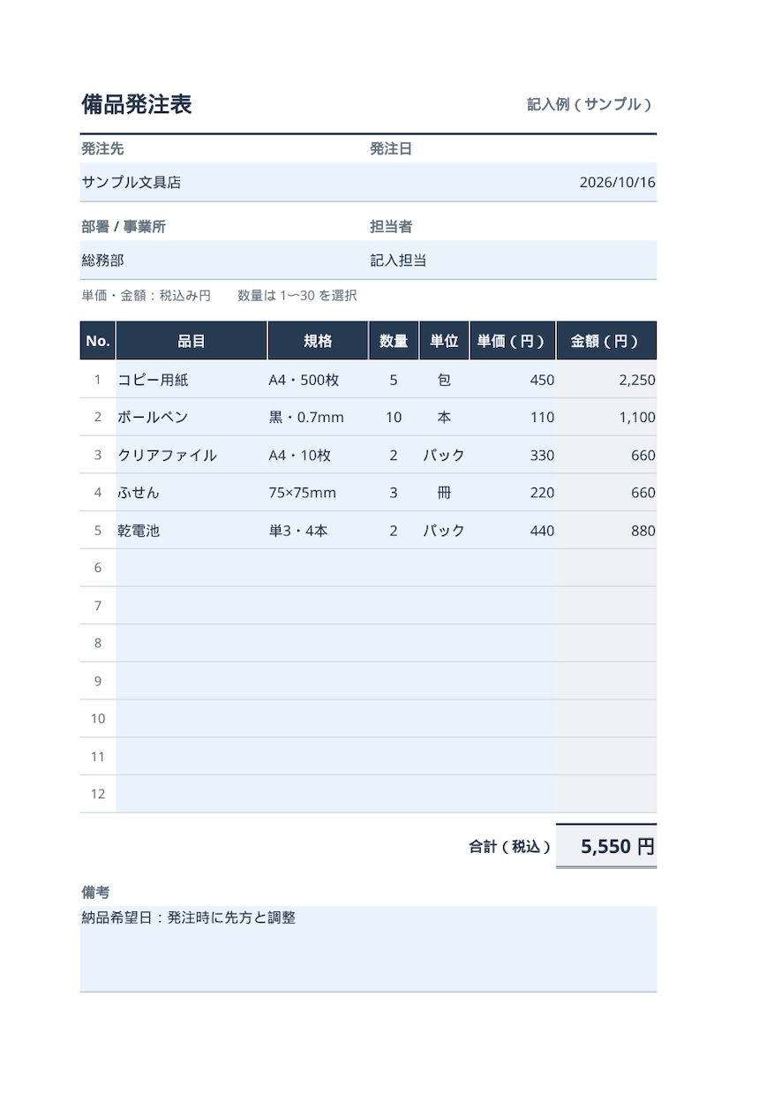774x1095 pixels.
Task: Select the 乾電池 item cell
Action: (192, 530)
